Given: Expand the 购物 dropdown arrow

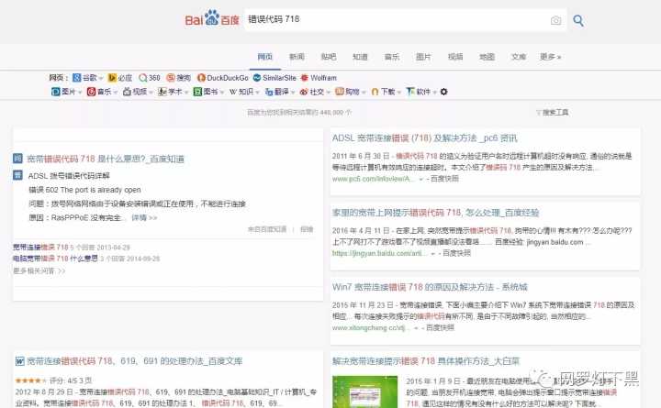Looking at the screenshot, I should (x=364, y=92).
